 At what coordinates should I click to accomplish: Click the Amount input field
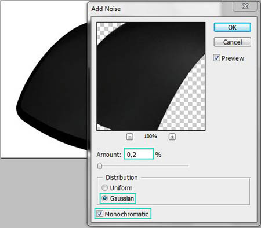click(x=139, y=154)
